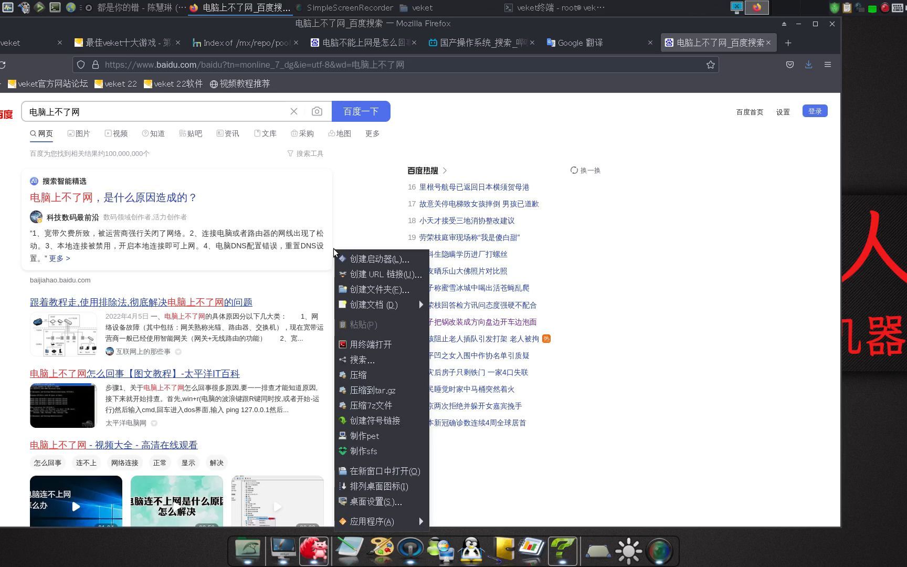Select 桌面设置 in context menu
Image resolution: width=907 pixels, height=567 pixels.
coord(382,501)
